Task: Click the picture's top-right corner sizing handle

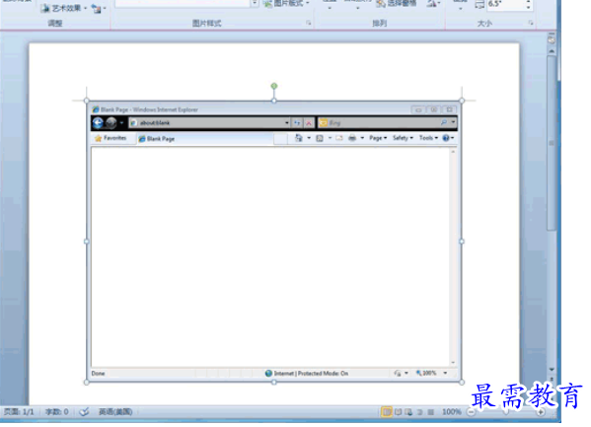Action: pyautogui.click(x=462, y=101)
